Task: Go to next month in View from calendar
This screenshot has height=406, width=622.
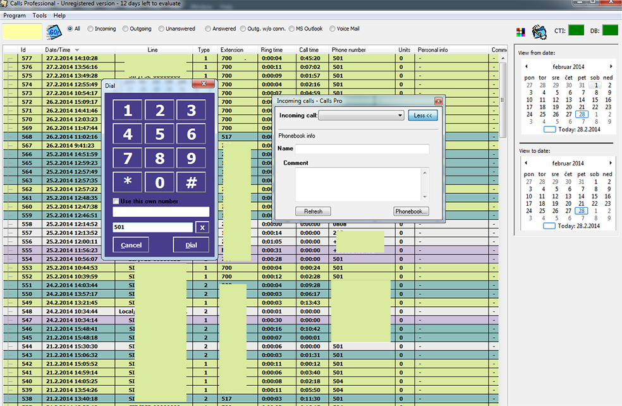Action: pos(611,66)
